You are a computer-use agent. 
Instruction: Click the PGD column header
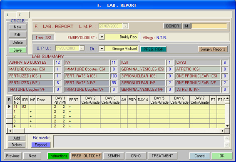click(132, 100)
